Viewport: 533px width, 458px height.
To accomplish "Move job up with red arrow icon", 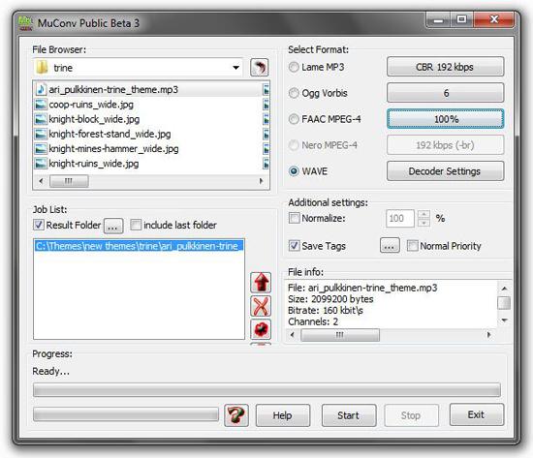I will [x=261, y=283].
